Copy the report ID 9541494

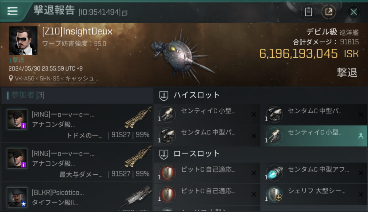click(x=124, y=13)
